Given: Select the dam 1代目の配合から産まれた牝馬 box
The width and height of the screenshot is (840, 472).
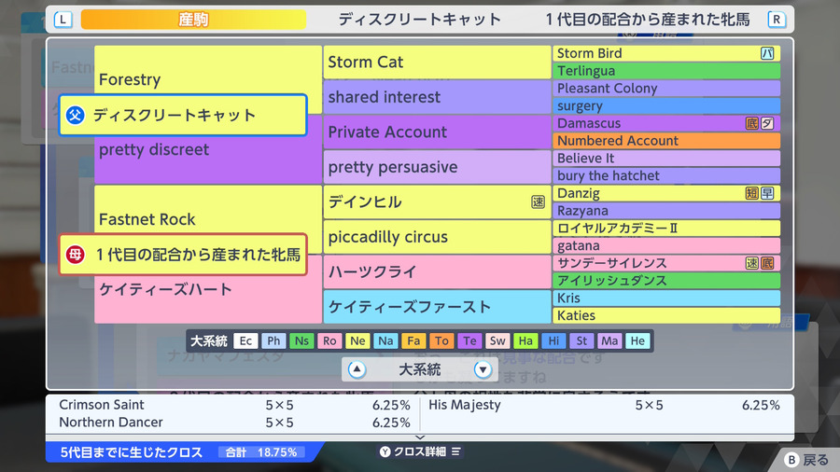Looking at the screenshot, I should pyautogui.click(x=183, y=255).
